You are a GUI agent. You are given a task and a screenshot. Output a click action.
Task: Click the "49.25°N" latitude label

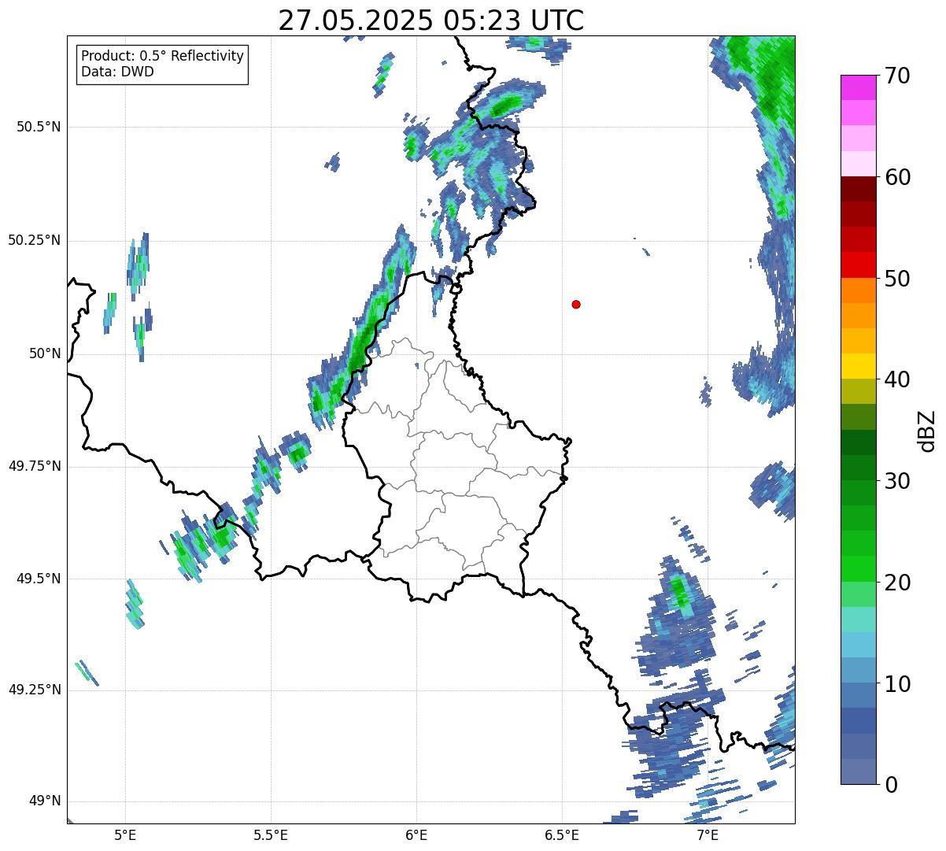[x=35, y=690]
